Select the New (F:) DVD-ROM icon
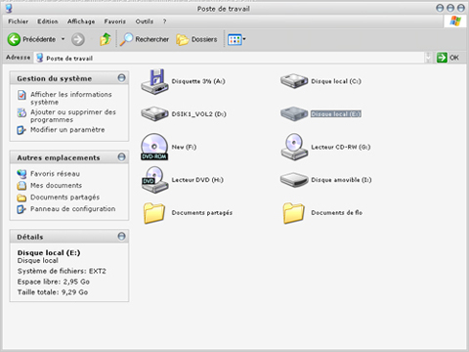This screenshot has width=469, height=352. pos(154,147)
